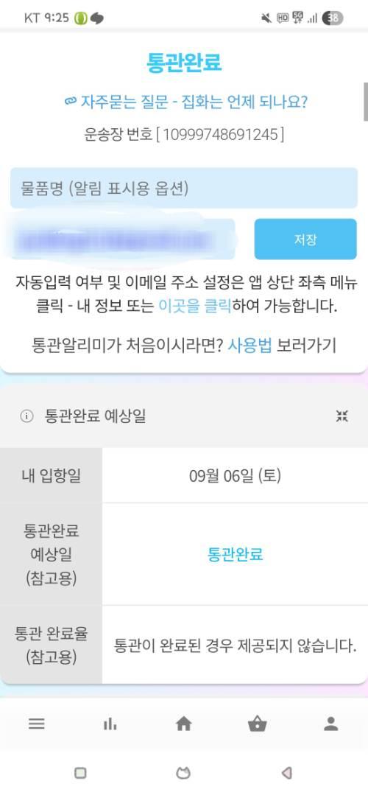Viewport: 368px width, 798px height.
Task: Focus the 물품명 input field
Action: pyautogui.click(x=184, y=189)
